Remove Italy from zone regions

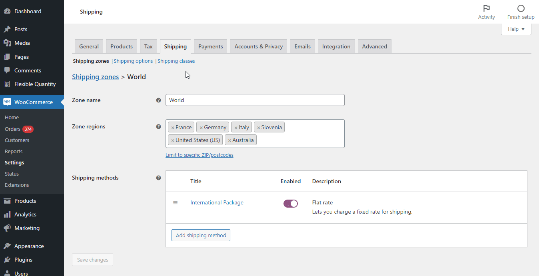pyautogui.click(x=236, y=128)
